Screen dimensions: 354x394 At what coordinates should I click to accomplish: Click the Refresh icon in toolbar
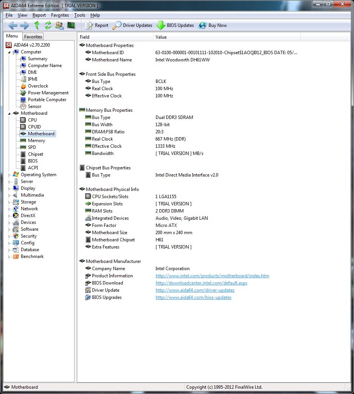click(48, 25)
